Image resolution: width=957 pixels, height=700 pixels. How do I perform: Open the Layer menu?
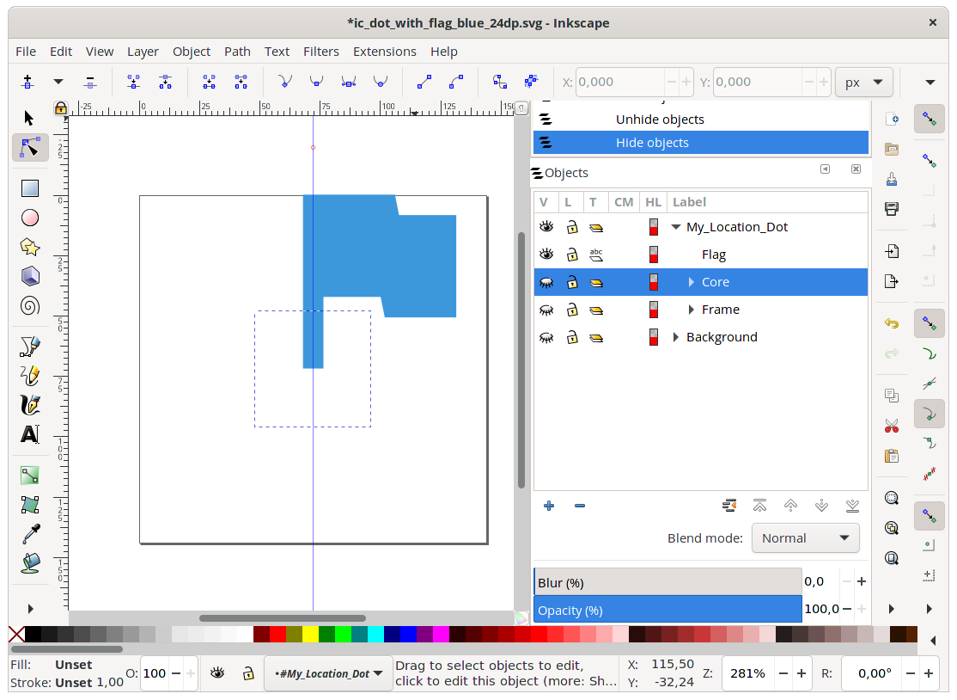point(143,52)
